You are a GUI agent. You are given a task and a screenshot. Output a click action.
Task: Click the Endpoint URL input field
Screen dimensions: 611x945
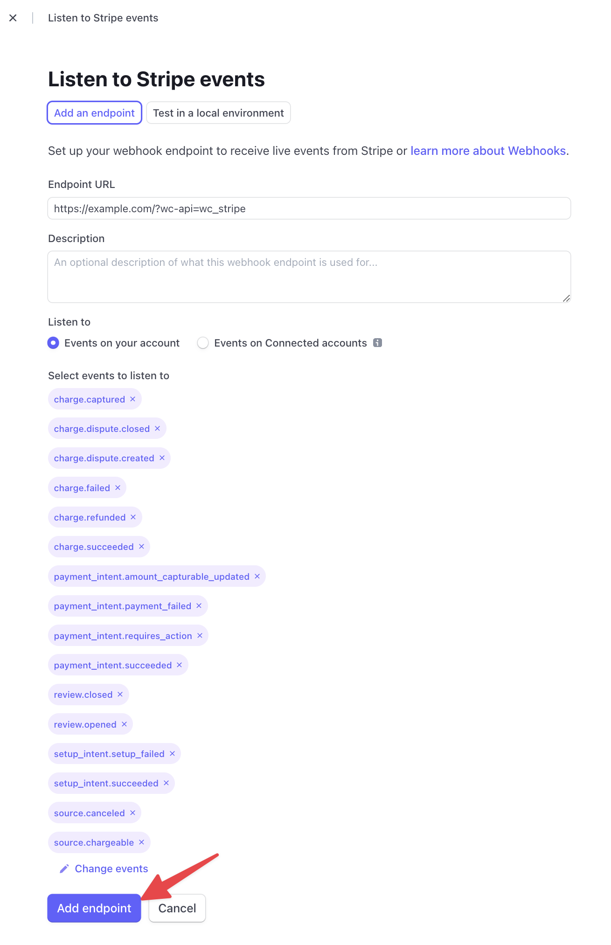(x=309, y=208)
